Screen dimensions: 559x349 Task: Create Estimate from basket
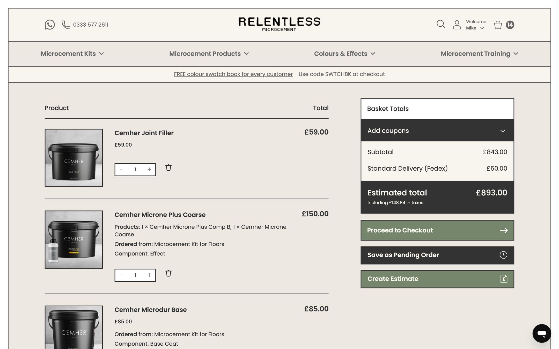(437, 279)
